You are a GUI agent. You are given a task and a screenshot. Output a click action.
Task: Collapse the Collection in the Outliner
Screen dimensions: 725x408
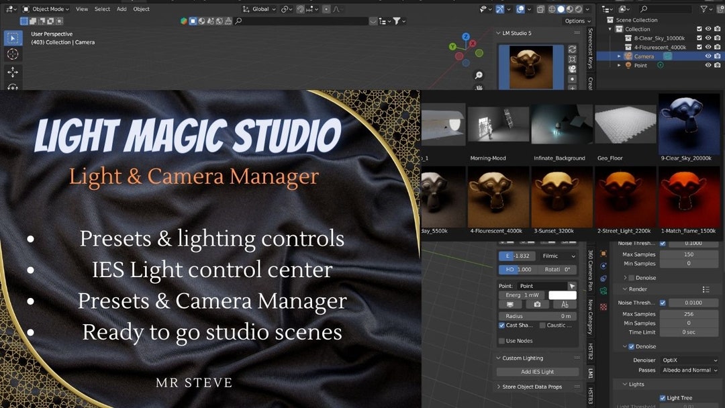coord(610,28)
